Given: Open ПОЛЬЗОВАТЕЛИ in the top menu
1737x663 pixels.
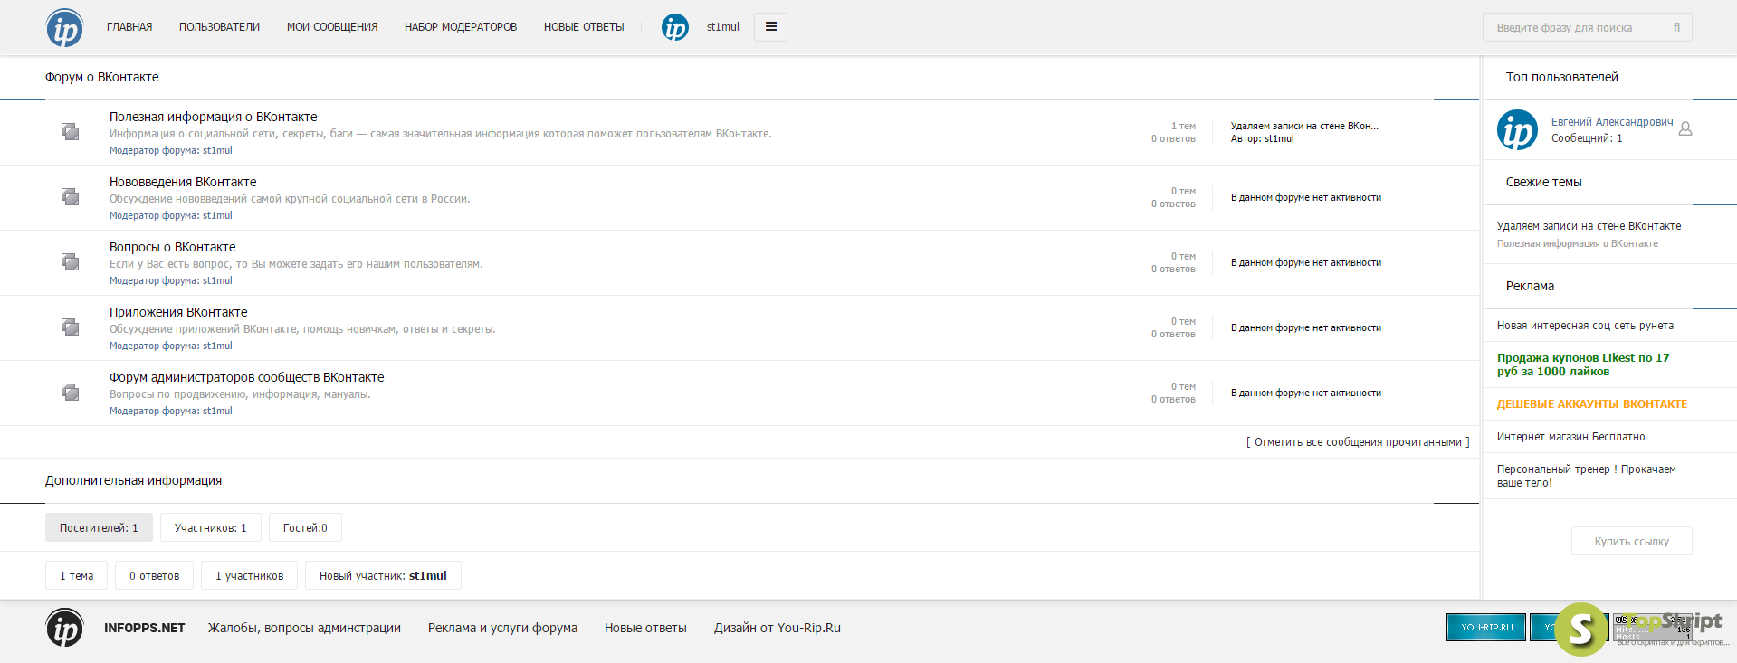Looking at the screenshot, I should 219,27.
